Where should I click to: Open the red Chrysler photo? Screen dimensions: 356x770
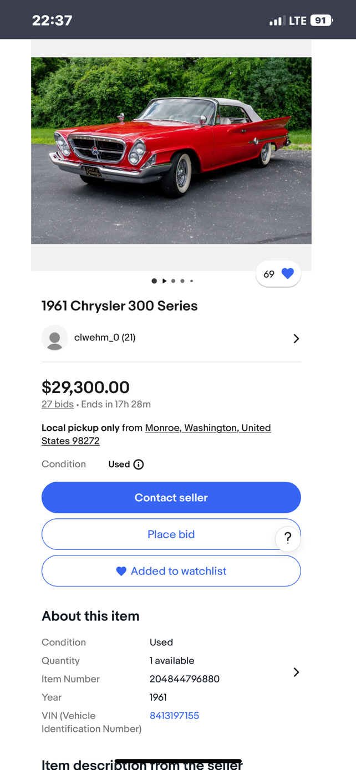pos(171,150)
